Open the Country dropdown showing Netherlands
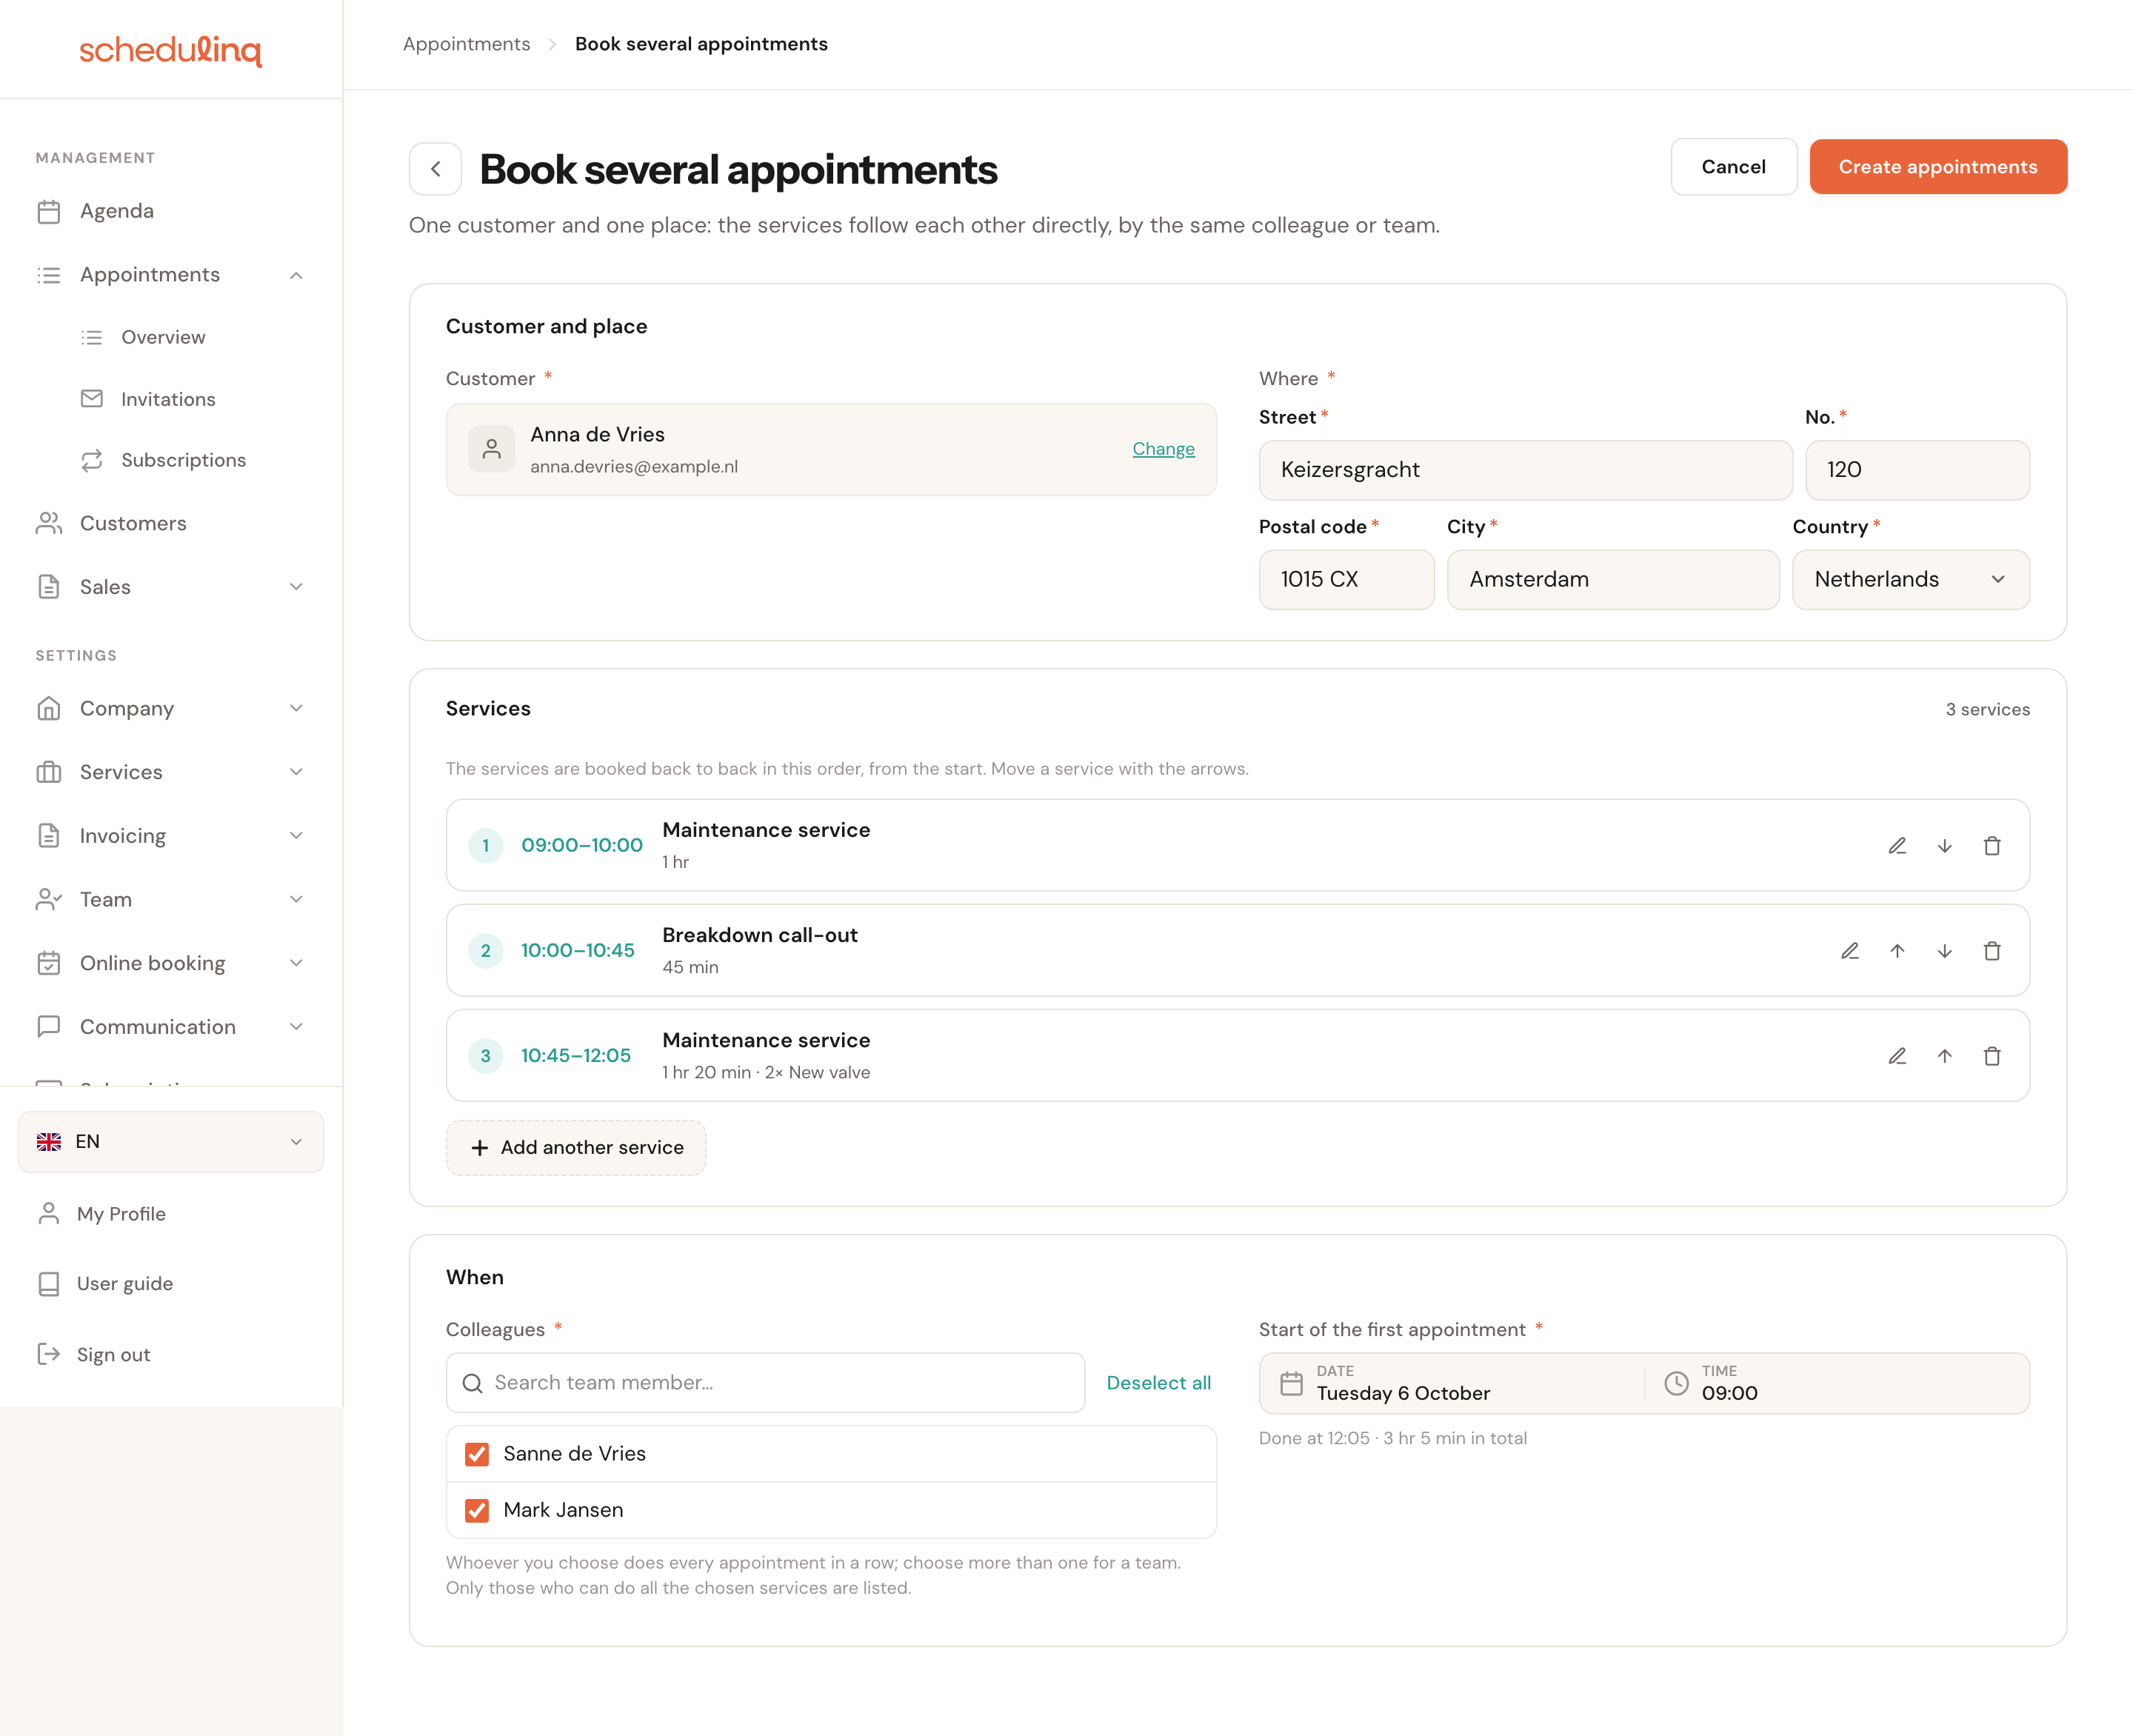 1911,580
